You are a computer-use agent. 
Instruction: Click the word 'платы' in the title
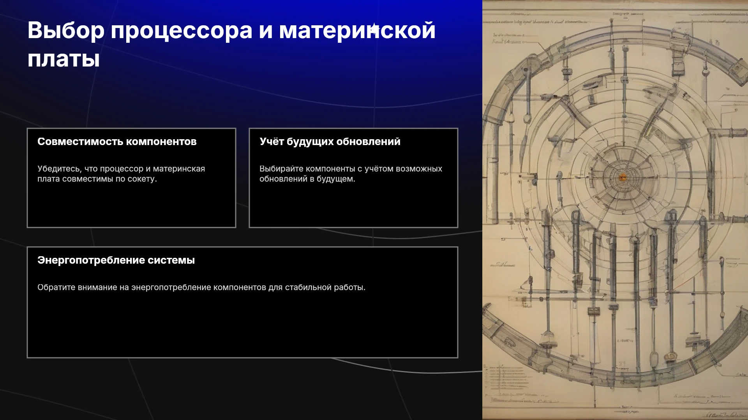pyautogui.click(x=64, y=59)
